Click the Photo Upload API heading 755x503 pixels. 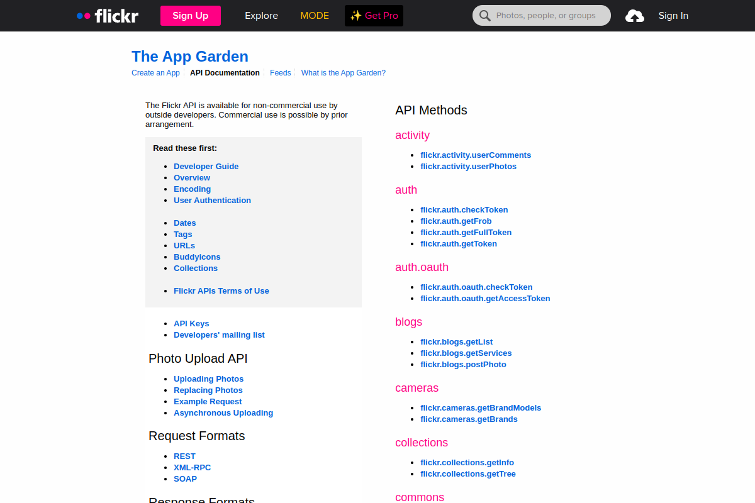[x=198, y=358]
